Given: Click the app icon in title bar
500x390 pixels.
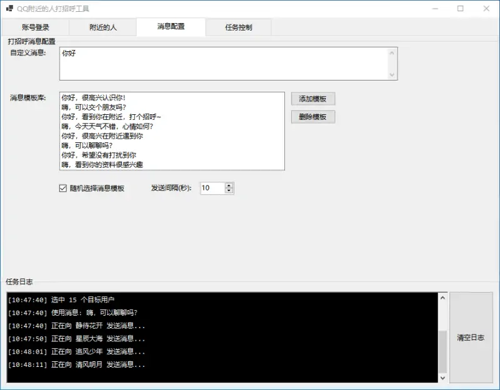Looking at the screenshot, I should click(x=9, y=9).
